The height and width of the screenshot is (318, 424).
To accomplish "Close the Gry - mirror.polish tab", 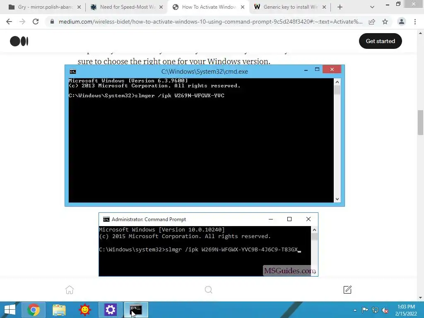I will click(x=79, y=7).
